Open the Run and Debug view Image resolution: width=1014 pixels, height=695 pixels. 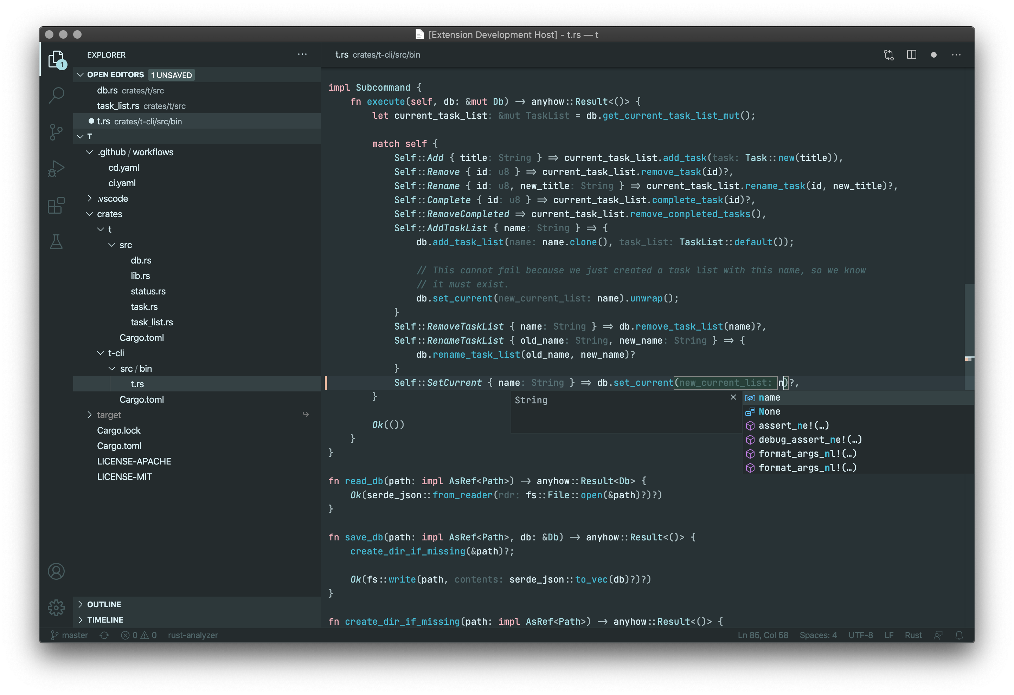click(x=56, y=169)
